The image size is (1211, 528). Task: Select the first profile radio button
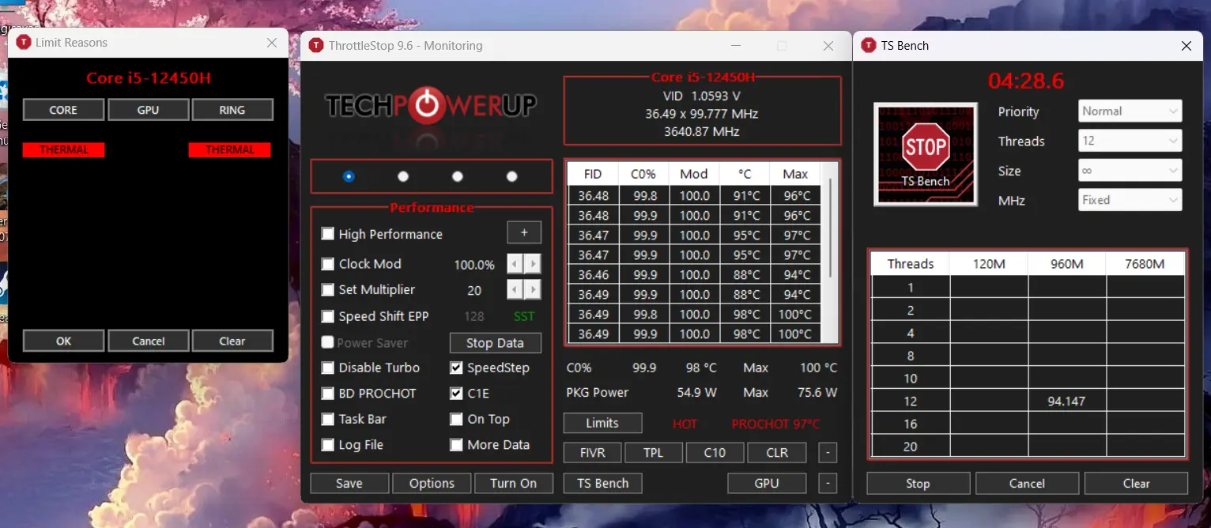(349, 176)
